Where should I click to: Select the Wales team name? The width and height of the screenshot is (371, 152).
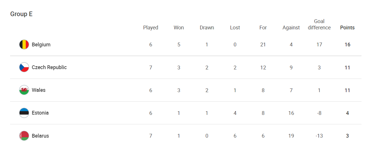click(39, 90)
